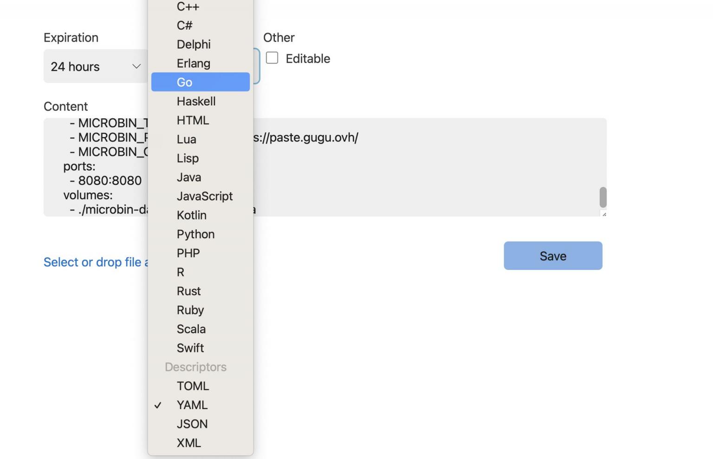Select JavaScript syntax highlighting
This screenshot has height=459, width=713.
(x=204, y=196)
